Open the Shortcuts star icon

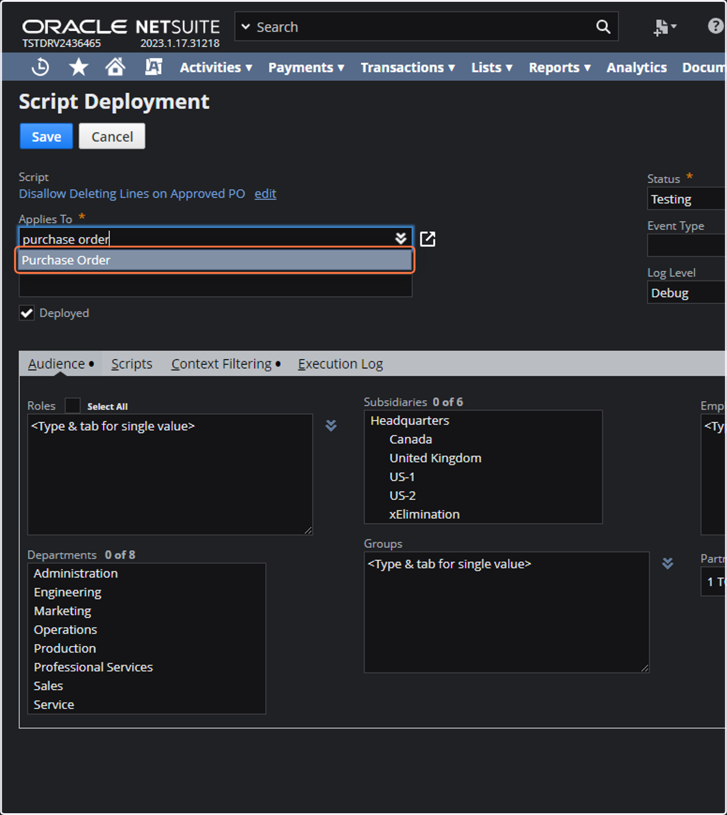78,67
